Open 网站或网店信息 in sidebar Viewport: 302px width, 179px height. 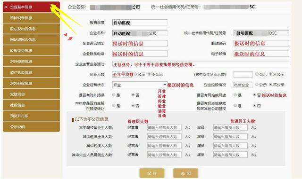pyautogui.click(x=31, y=40)
